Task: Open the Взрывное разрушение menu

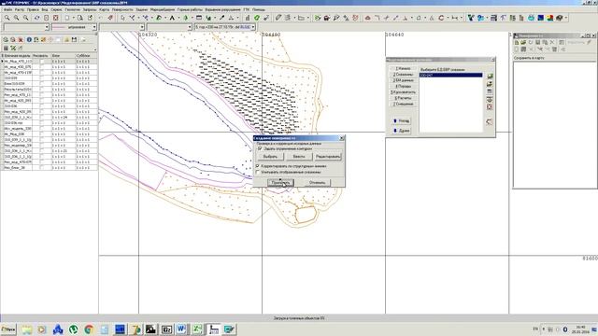Action: click(x=222, y=9)
